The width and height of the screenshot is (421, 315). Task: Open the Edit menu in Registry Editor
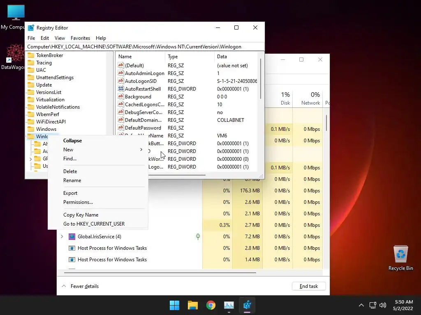pyautogui.click(x=44, y=38)
